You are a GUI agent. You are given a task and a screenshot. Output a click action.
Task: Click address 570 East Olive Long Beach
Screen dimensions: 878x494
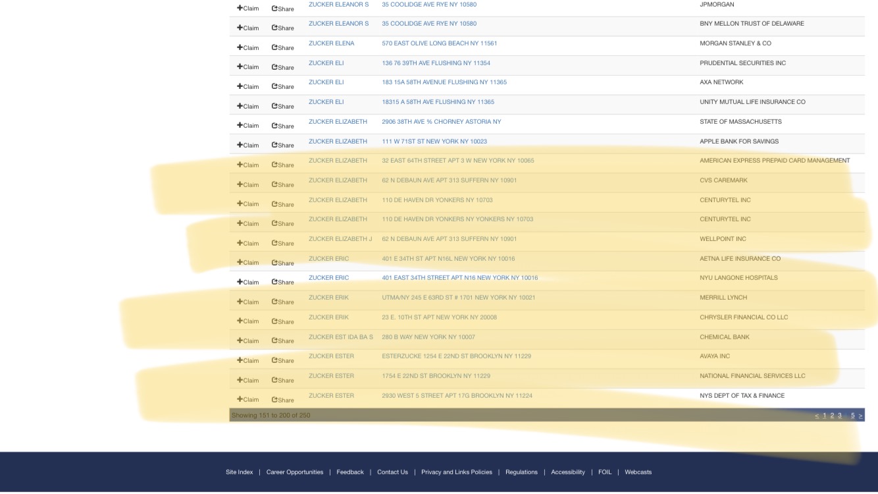440,43
